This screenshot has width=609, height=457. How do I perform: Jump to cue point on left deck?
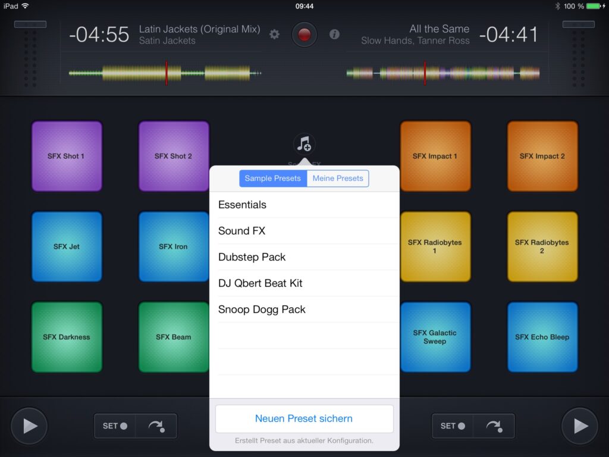point(156,426)
